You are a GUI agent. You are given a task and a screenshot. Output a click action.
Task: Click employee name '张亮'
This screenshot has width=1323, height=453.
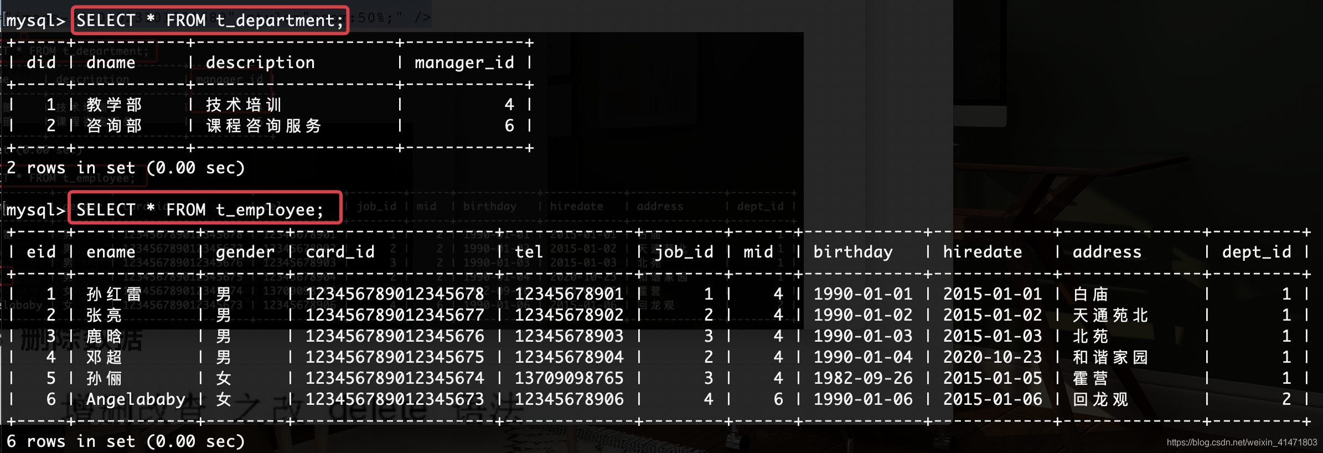(x=105, y=315)
